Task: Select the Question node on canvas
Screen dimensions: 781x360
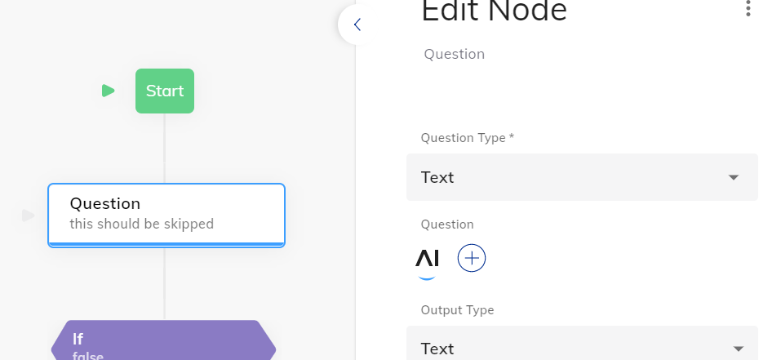Action: pos(166,216)
